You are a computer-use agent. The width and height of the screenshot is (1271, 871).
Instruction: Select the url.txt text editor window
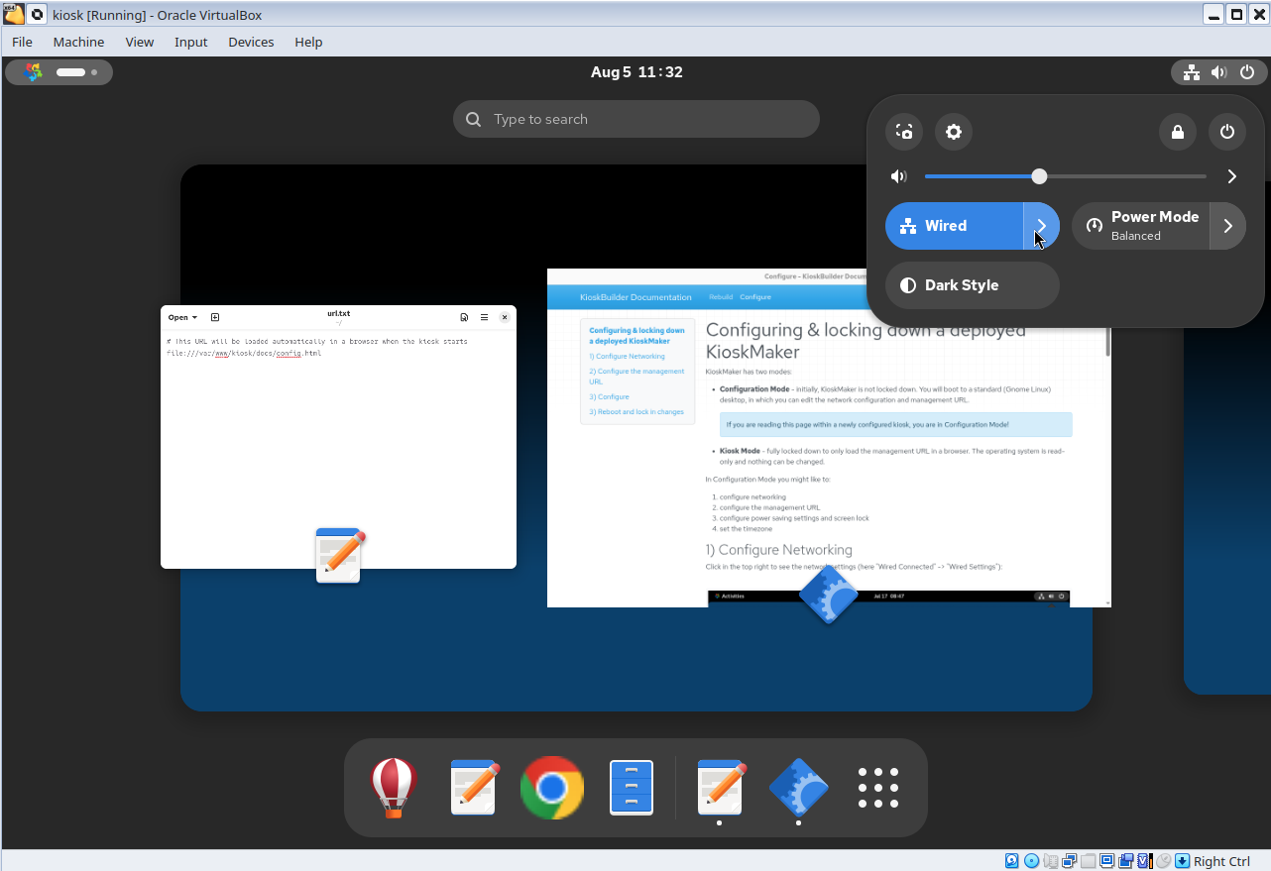click(x=338, y=437)
